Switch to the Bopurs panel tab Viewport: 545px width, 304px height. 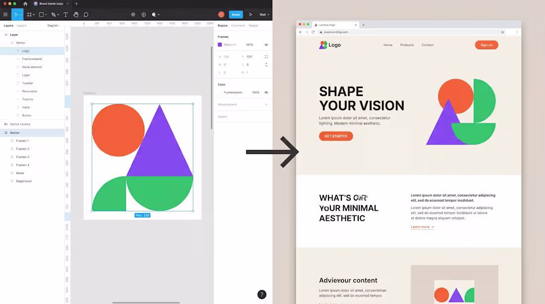click(222, 26)
